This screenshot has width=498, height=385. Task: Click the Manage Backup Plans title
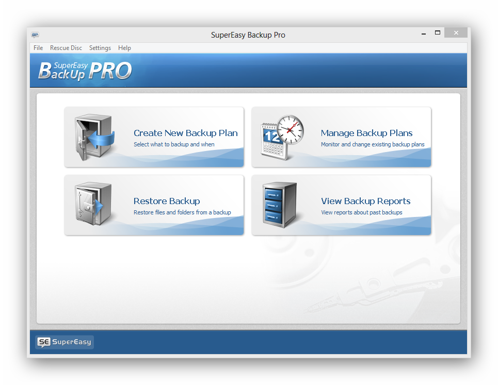[366, 133]
